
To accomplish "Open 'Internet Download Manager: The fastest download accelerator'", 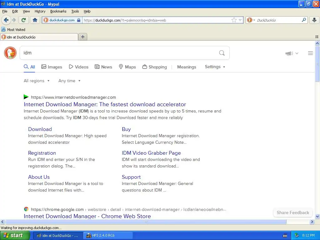I will [x=105, y=104].
